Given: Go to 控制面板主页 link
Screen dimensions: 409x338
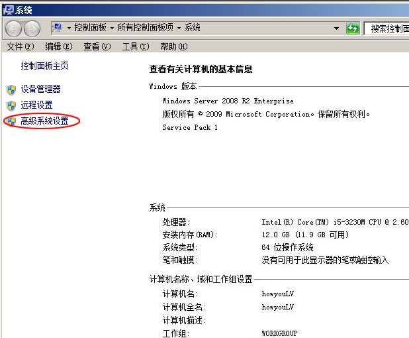Looking at the screenshot, I should 44,66.
